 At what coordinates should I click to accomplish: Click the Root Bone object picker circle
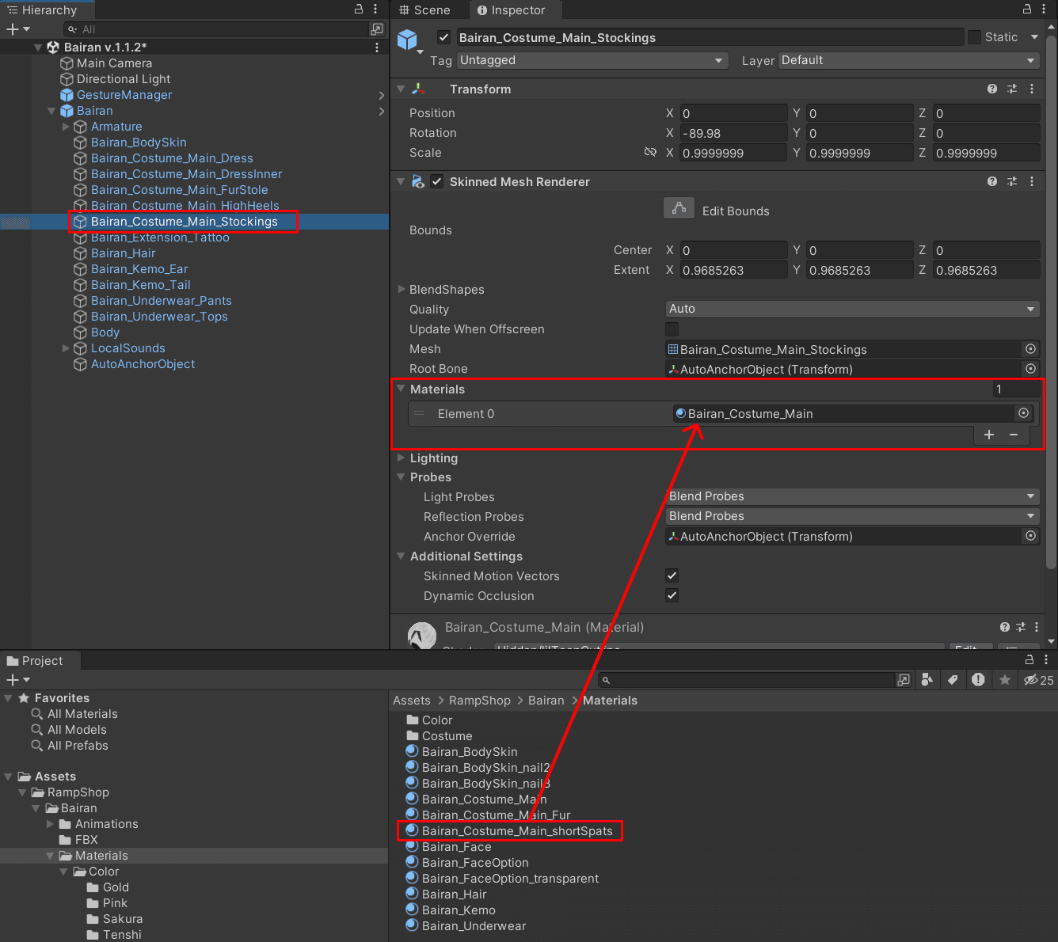click(x=1030, y=369)
